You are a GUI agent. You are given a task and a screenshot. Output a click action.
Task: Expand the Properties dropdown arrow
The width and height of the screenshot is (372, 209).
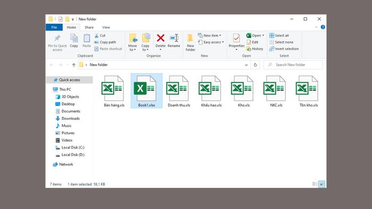click(x=236, y=49)
